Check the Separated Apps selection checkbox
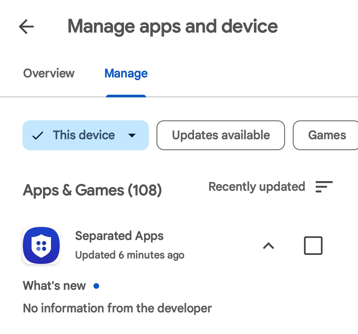This screenshot has width=358, height=334. [313, 245]
